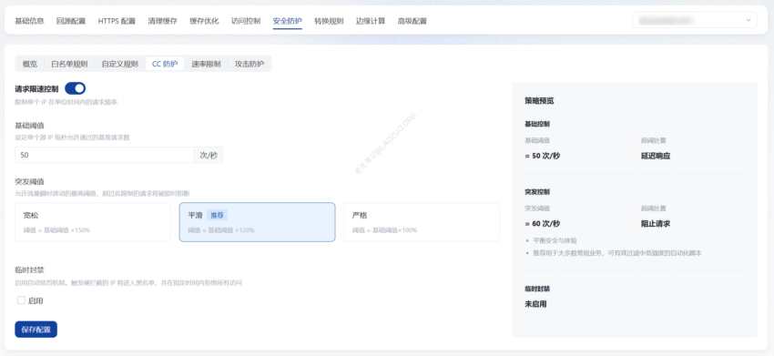Open 速率限制 sub-tab
Viewport: 774px width, 356px height.
click(206, 64)
